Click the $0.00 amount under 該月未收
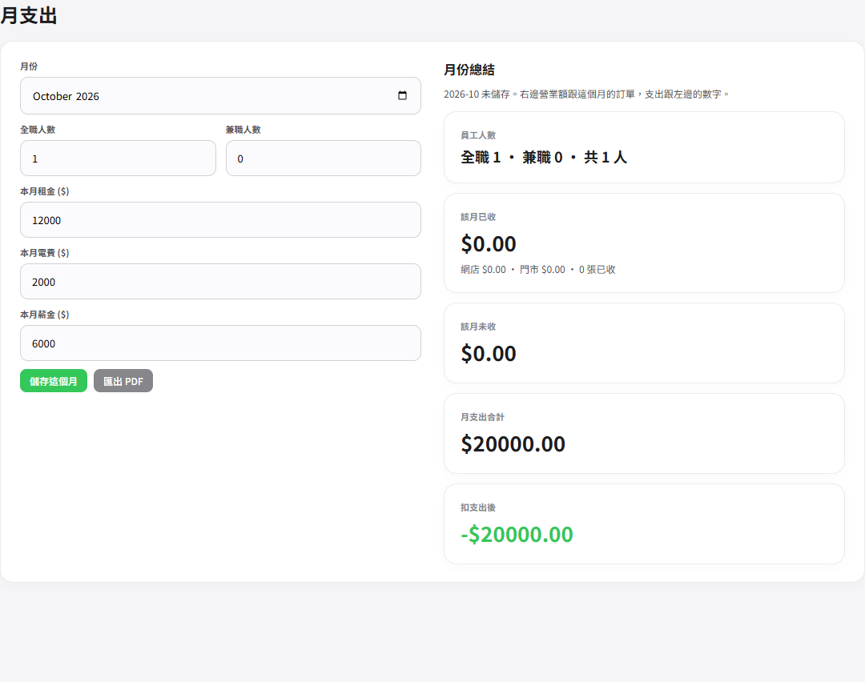This screenshot has width=865, height=682. pyautogui.click(x=489, y=353)
